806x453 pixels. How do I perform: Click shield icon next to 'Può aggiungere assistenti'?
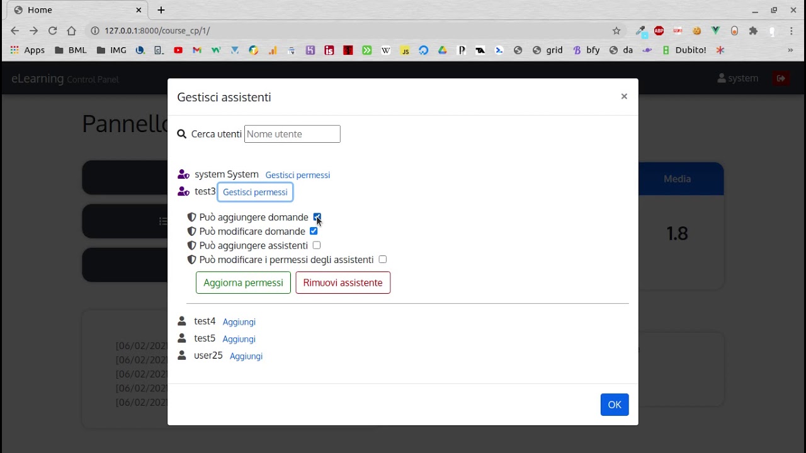click(192, 245)
